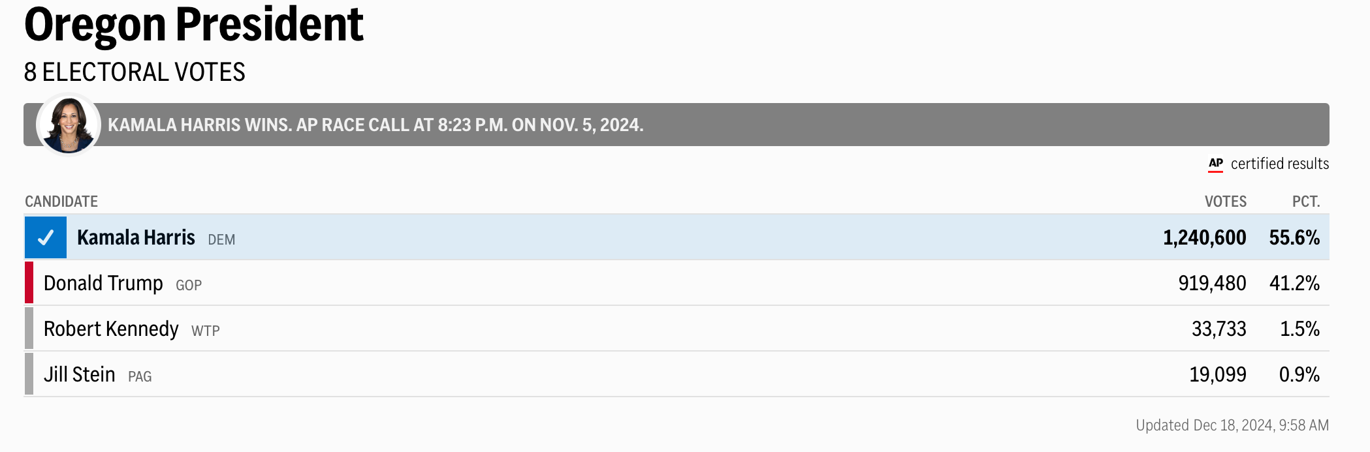This screenshot has width=1370, height=452.
Task: Click on the Jill Stein name
Action: click(79, 374)
